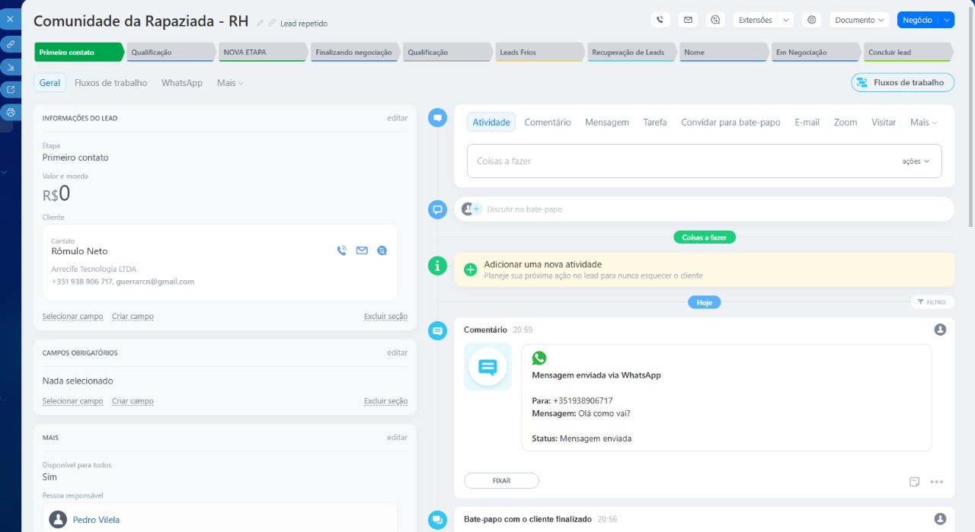This screenshot has width=975, height=532.
Task: Open three-dots menu on the Comentário card
Action: tap(937, 482)
